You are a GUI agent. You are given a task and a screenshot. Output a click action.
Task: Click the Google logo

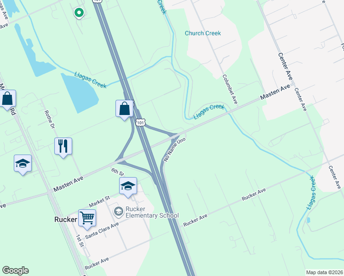click(15, 270)
